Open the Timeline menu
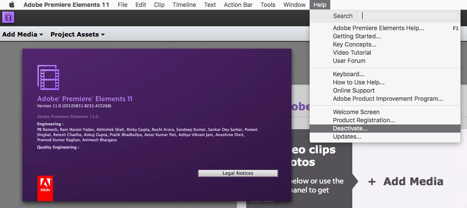 pyautogui.click(x=184, y=5)
